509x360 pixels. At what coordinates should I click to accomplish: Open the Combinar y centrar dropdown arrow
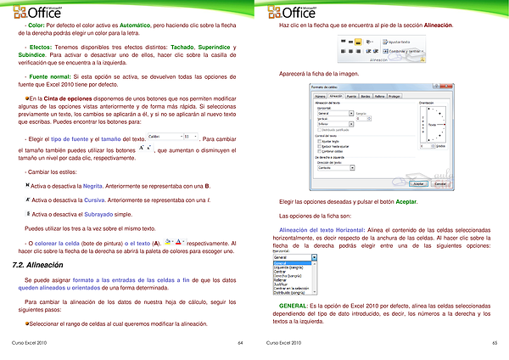[422, 51]
